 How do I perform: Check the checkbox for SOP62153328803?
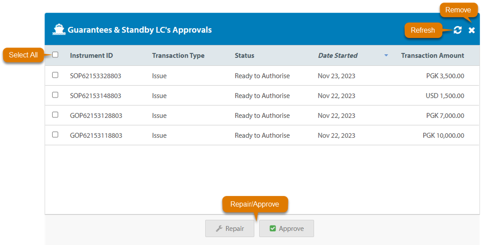click(55, 75)
